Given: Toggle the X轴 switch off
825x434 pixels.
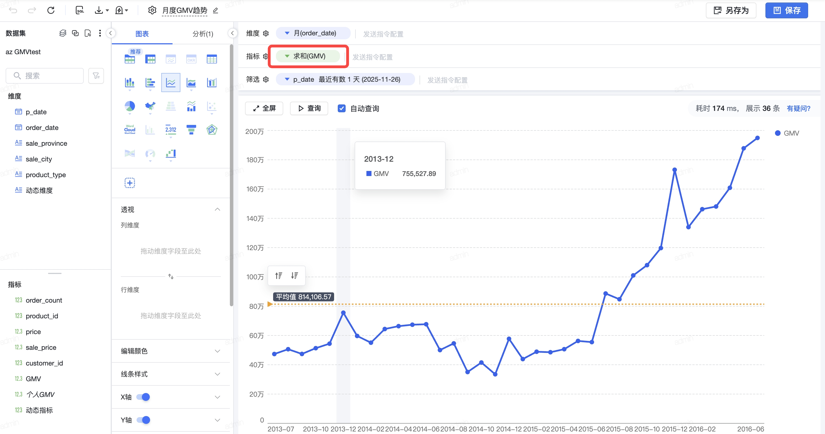Looking at the screenshot, I should coord(143,397).
